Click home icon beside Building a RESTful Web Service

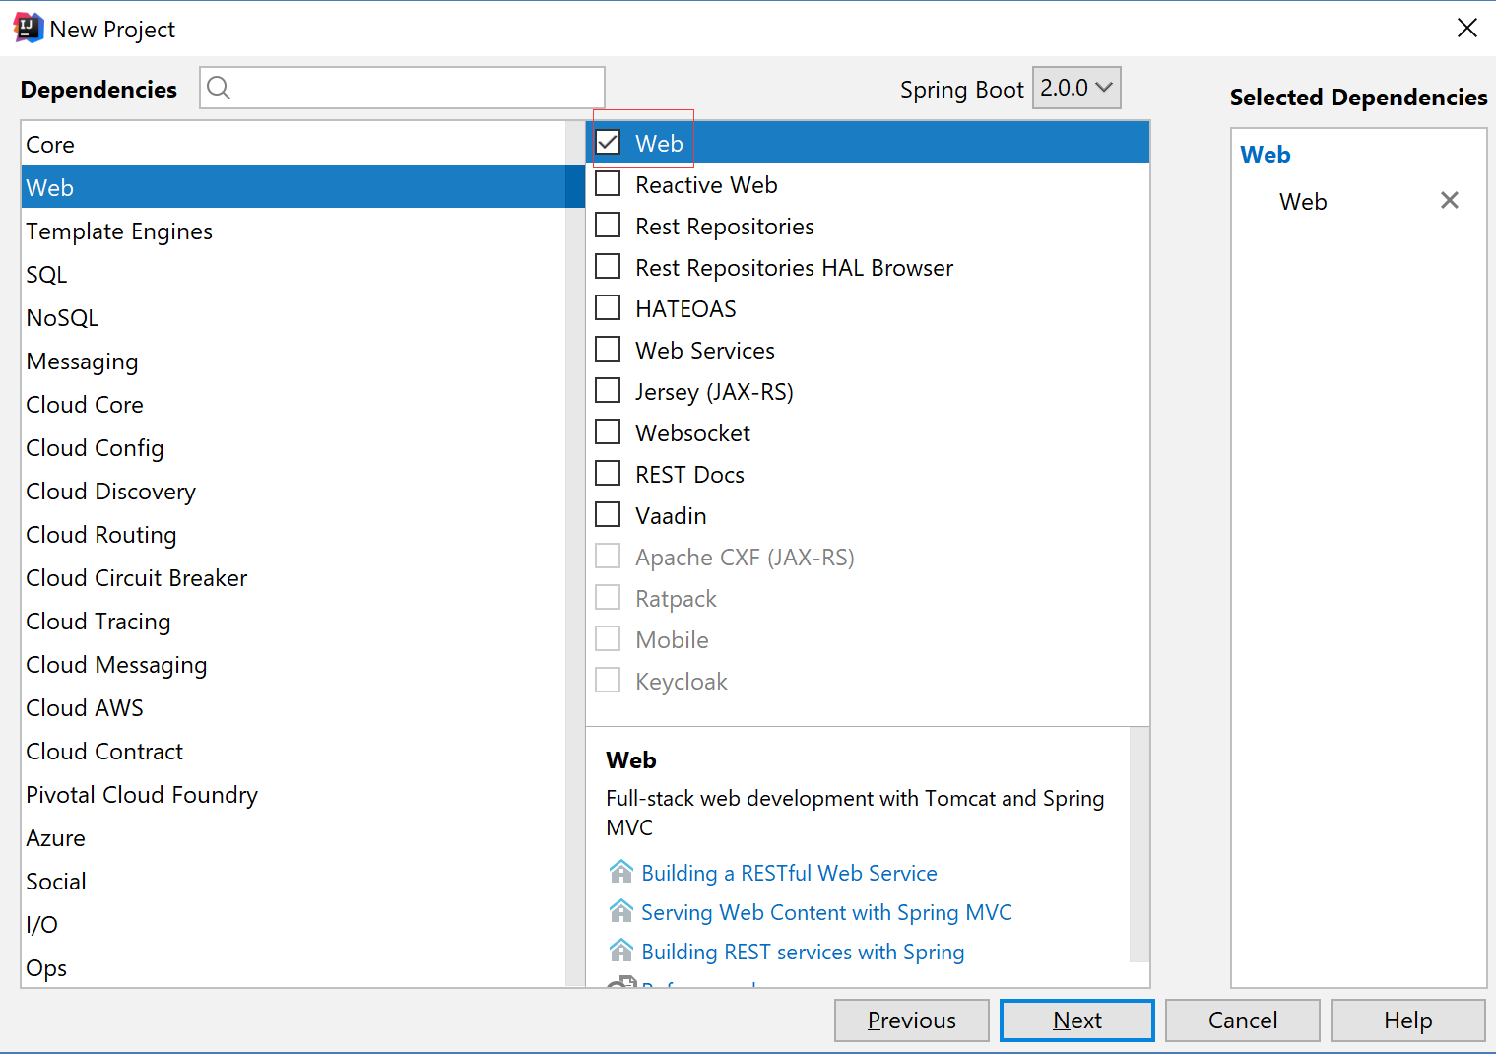tap(621, 872)
